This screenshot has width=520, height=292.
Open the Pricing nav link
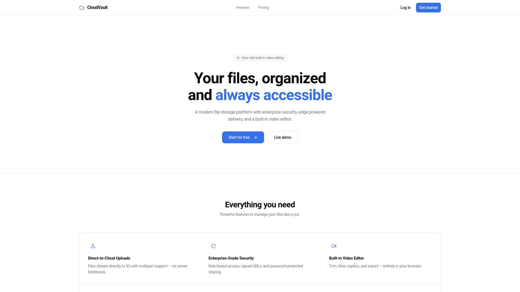(263, 8)
